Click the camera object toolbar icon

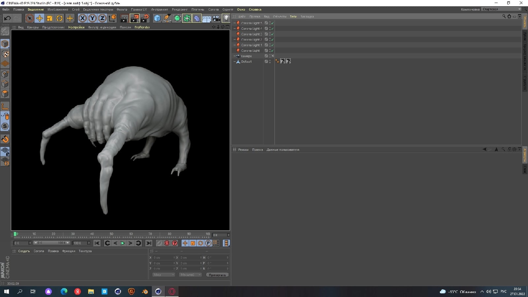tap(216, 18)
